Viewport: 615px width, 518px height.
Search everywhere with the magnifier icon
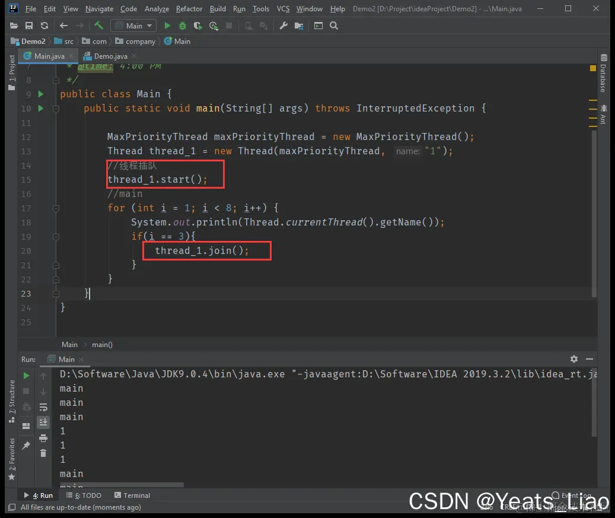click(334, 26)
